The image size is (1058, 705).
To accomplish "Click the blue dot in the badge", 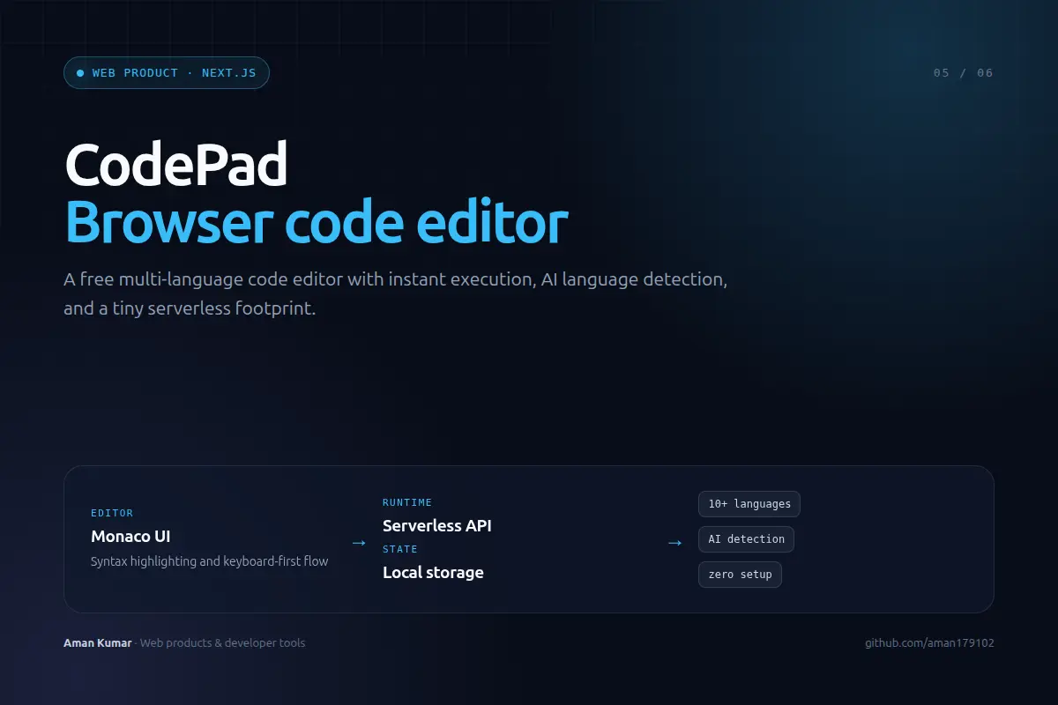I will coord(80,73).
